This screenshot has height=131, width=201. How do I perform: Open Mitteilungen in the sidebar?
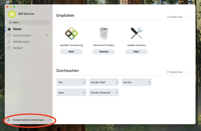coord(21,42)
